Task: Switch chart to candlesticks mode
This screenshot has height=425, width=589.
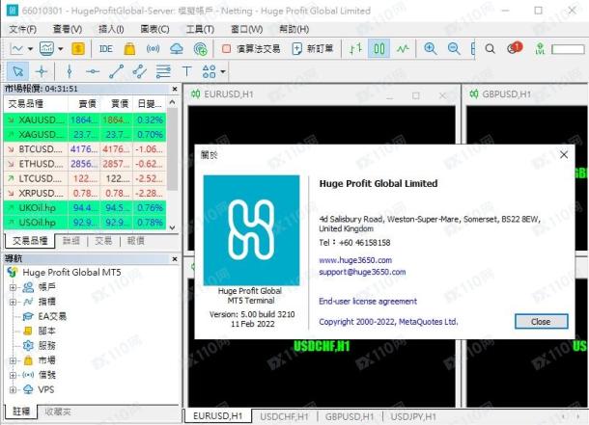Action: [379, 49]
